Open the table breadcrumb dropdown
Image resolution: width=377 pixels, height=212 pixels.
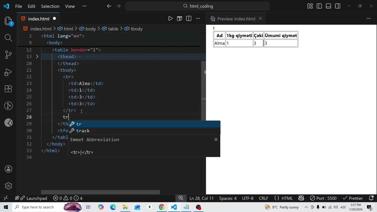point(110,29)
